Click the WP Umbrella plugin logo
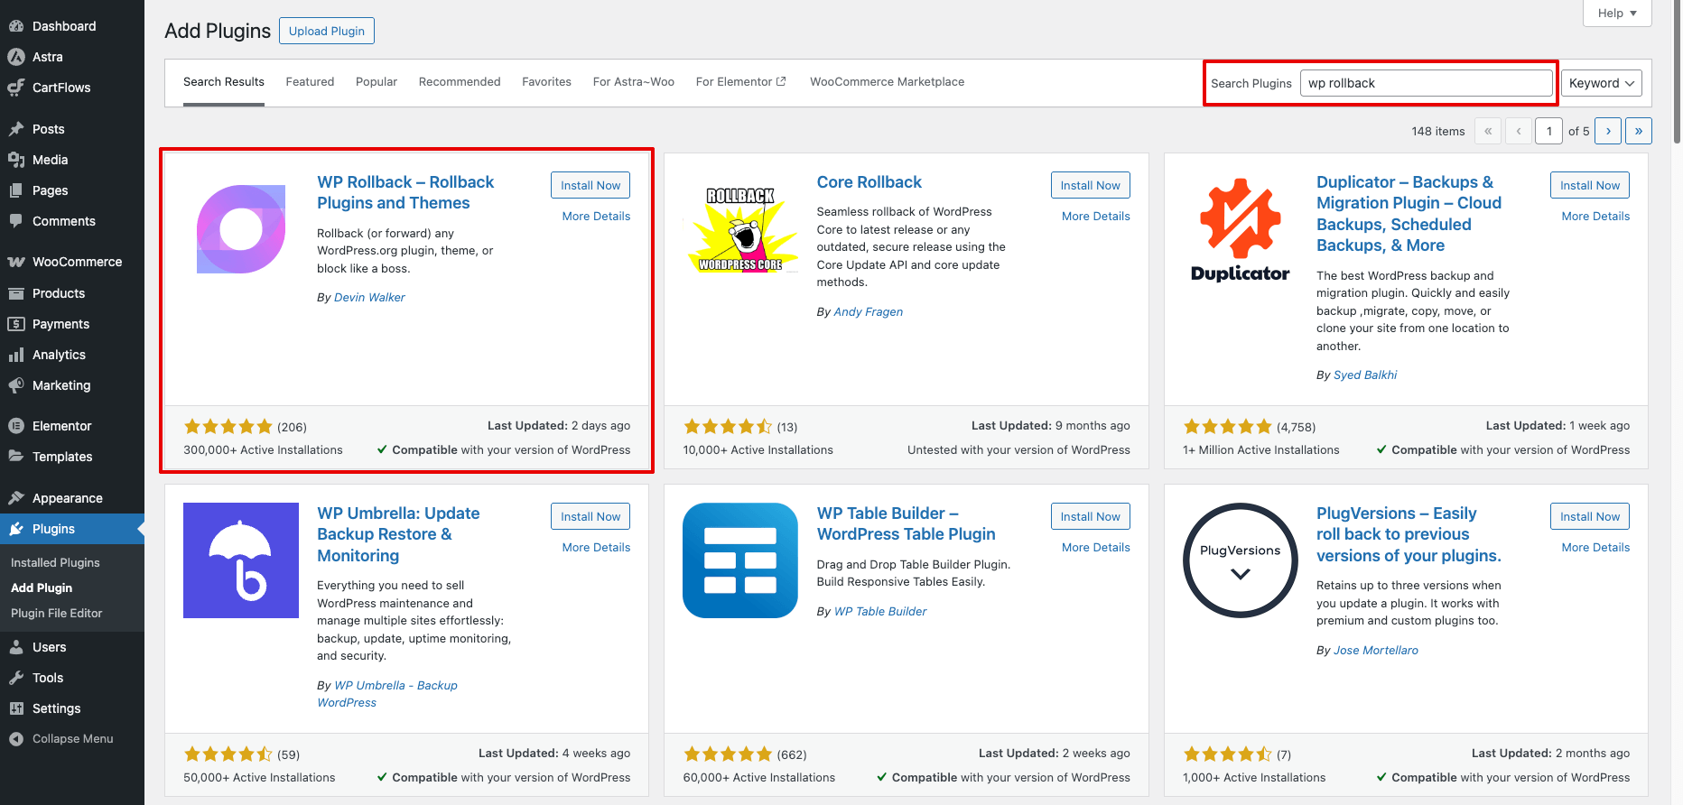 pos(241,560)
